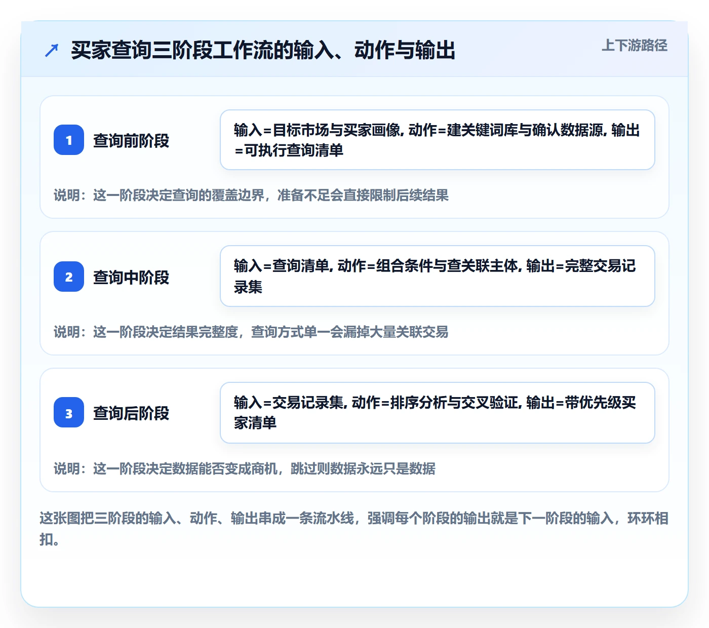Click the blue diagonal arrow icon in header

52,50
